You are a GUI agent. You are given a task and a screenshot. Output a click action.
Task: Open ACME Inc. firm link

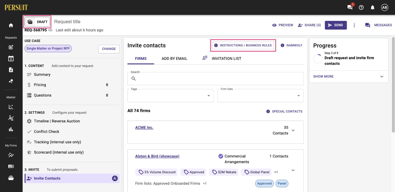point(144,128)
